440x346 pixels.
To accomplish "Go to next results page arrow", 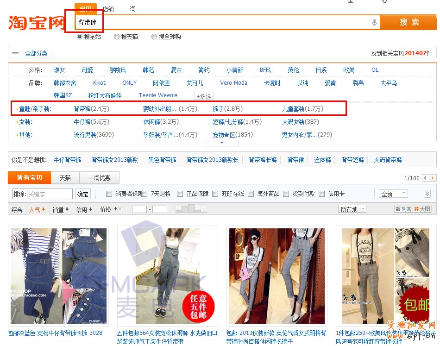I will click(x=433, y=178).
